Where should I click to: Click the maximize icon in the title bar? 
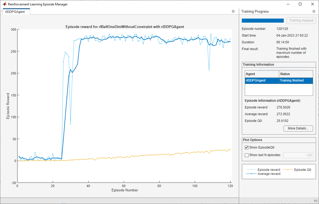point(300,4)
